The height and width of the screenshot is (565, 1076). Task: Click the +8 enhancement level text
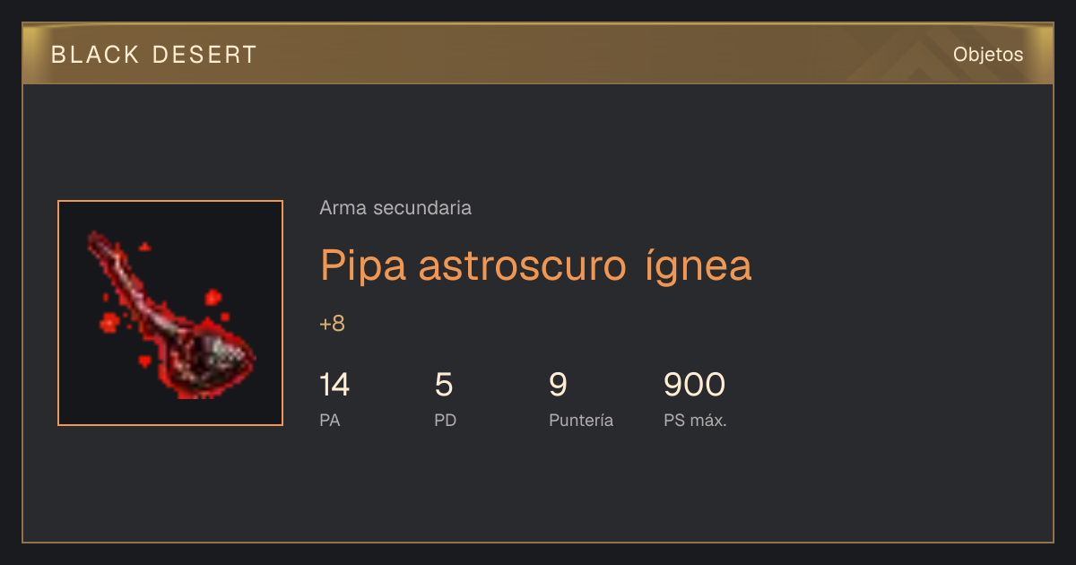332,324
